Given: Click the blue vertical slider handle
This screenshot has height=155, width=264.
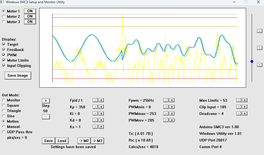Looking at the screenshot, I should (252, 62).
